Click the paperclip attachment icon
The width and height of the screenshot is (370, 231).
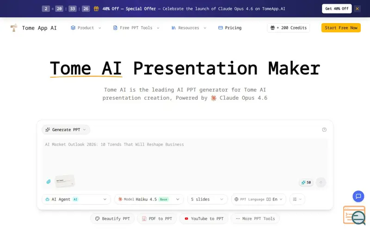[x=49, y=182]
